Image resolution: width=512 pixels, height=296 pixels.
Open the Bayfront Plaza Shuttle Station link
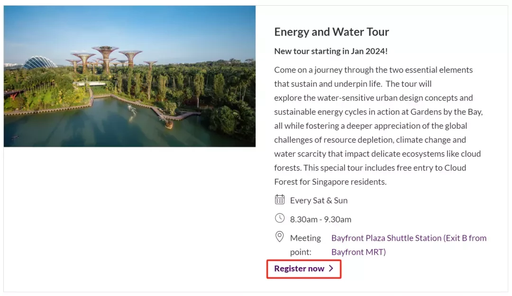[409, 245]
